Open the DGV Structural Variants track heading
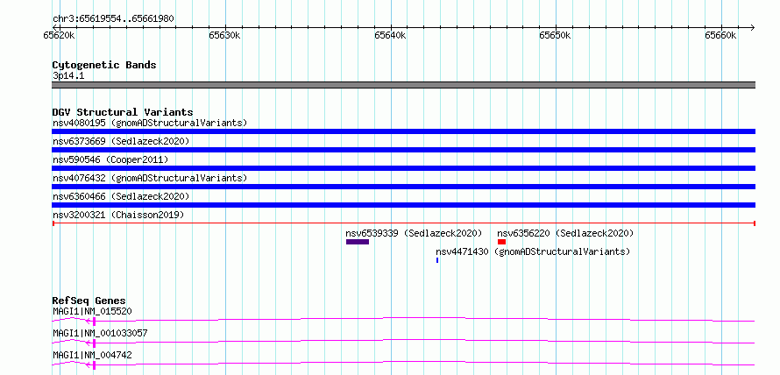This screenshot has height=375, width=780. click(123, 112)
